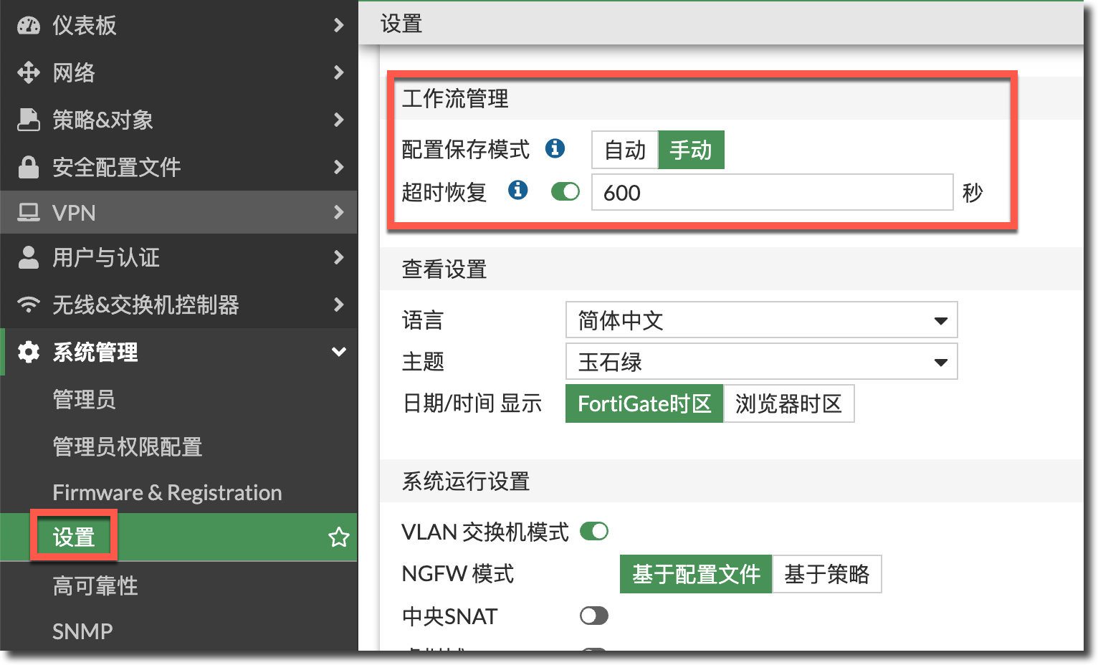
Task: Open the 语言 dropdown list
Action: (x=761, y=320)
